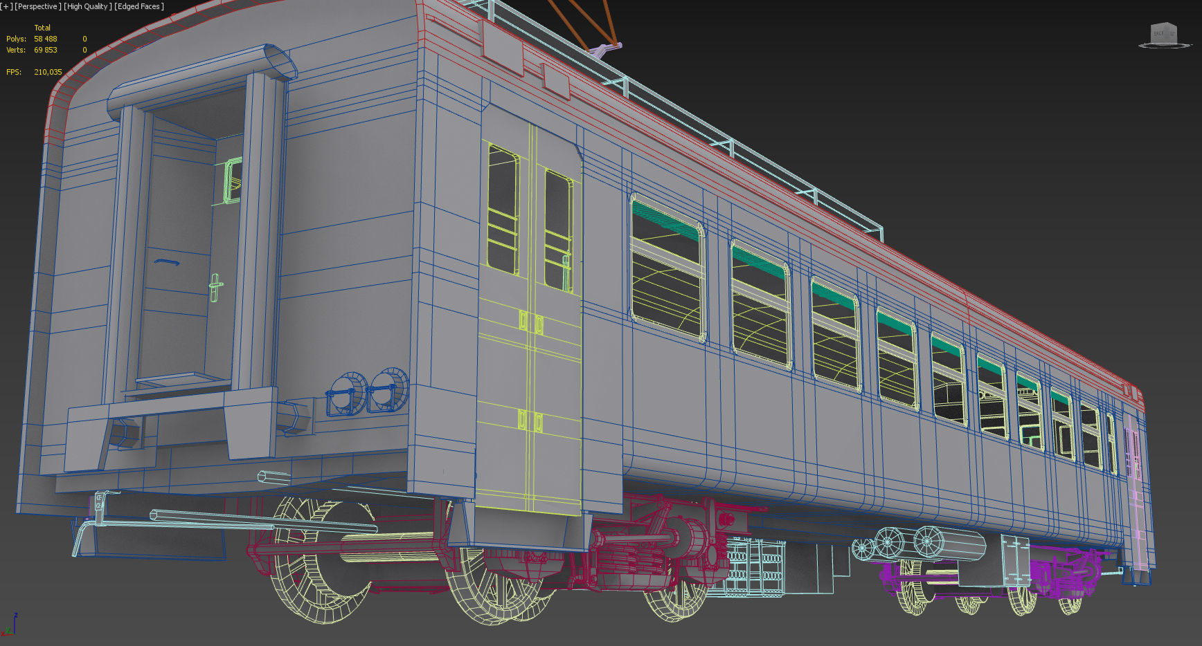Open the [Edged Faces] display menu
1202x646 pixels.
pyautogui.click(x=139, y=6)
